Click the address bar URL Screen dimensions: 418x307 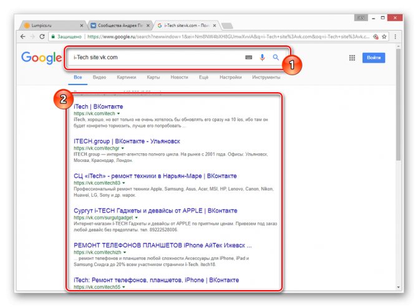pos(228,37)
